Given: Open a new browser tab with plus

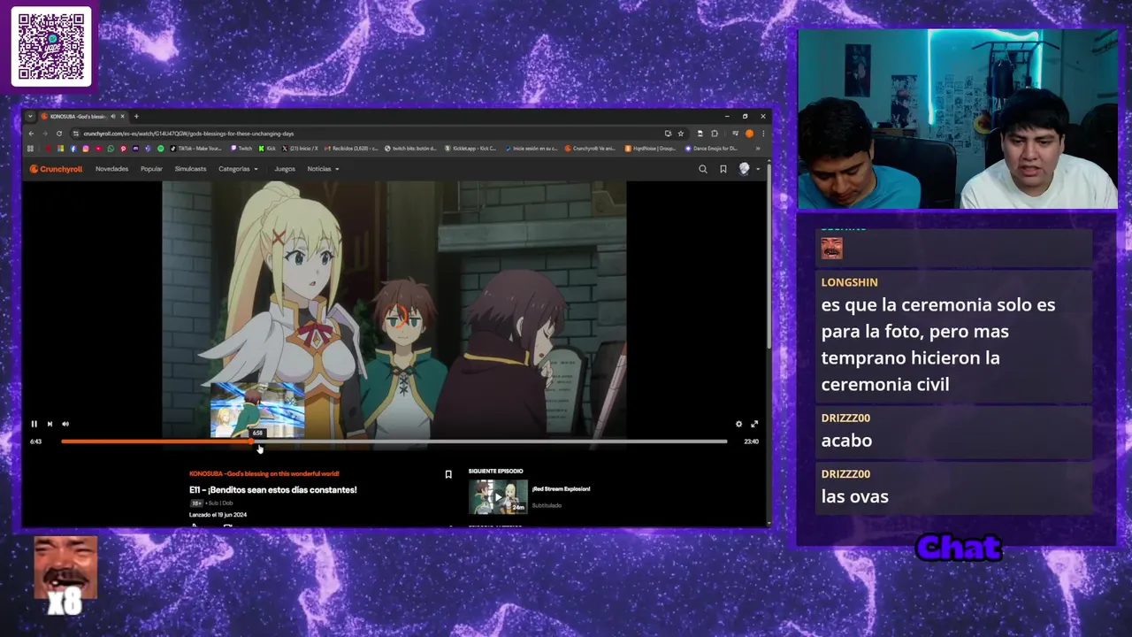Looking at the screenshot, I should (x=136, y=116).
